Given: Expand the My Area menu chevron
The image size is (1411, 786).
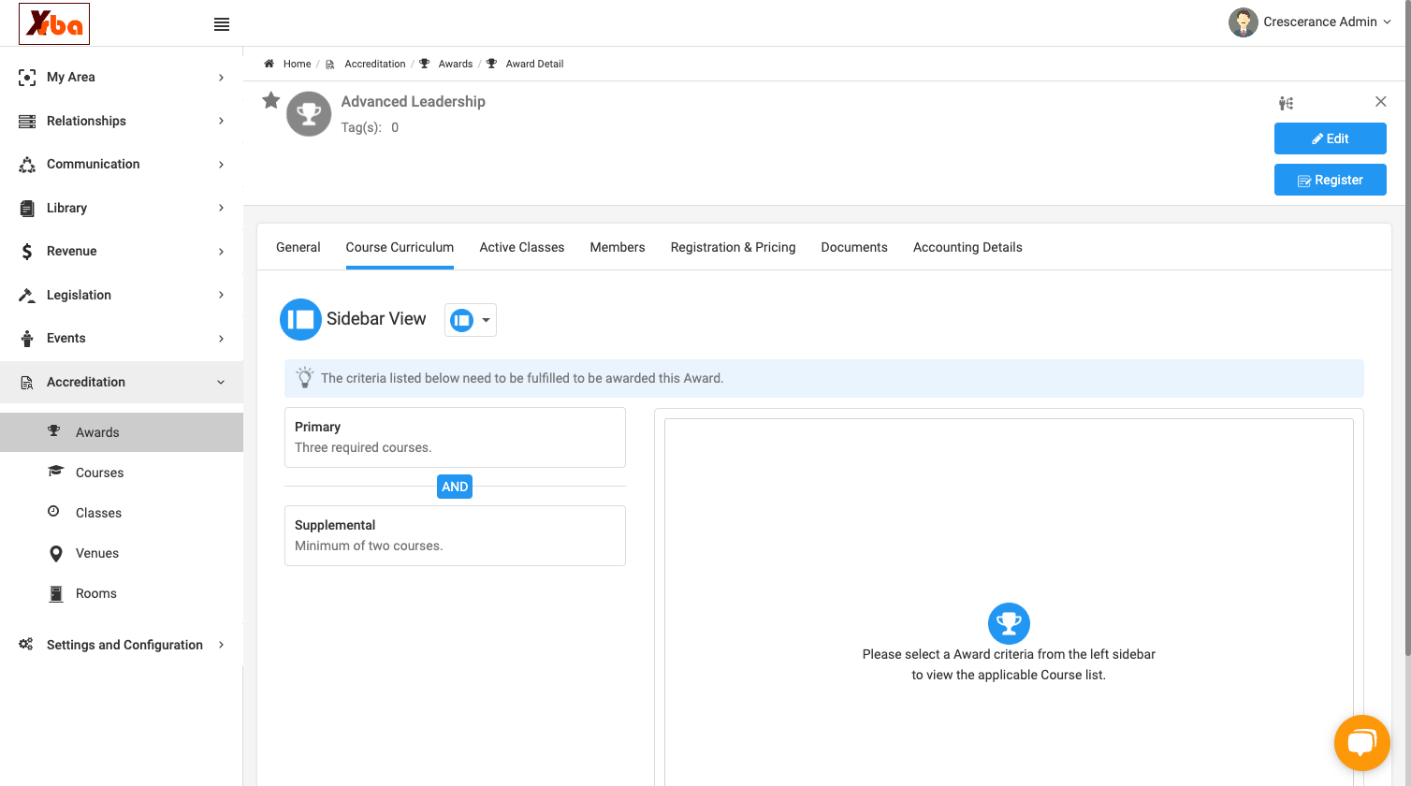Looking at the screenshot, I should point(221,78).
